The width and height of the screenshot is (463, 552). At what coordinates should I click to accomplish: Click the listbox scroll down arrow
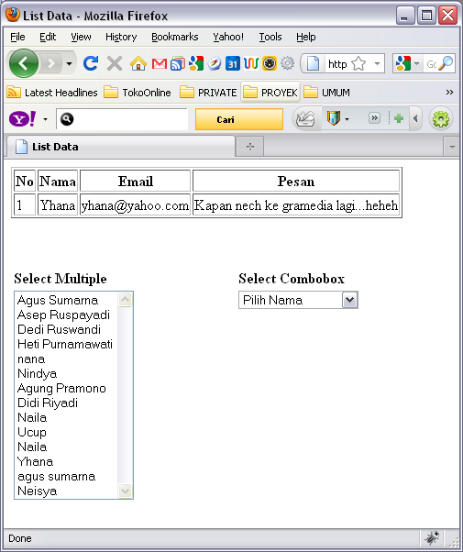point(125,491)
